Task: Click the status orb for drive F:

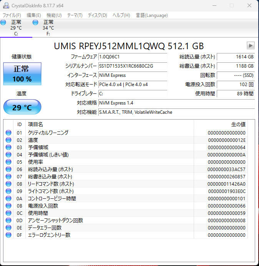Action: (x=35, y=22)
